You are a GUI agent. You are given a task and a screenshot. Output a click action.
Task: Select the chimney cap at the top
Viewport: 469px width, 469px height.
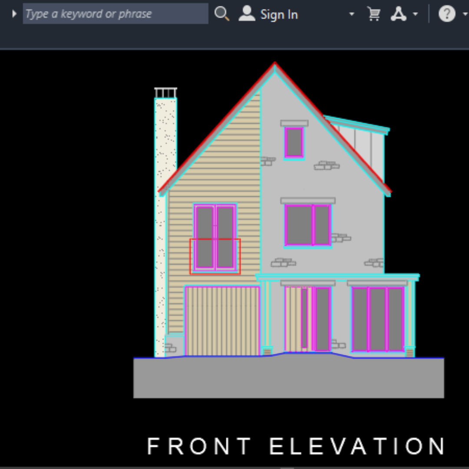click(165, 92)
